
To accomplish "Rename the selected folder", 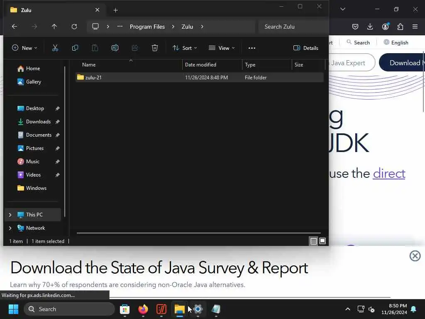I will [x=115, y=48].
